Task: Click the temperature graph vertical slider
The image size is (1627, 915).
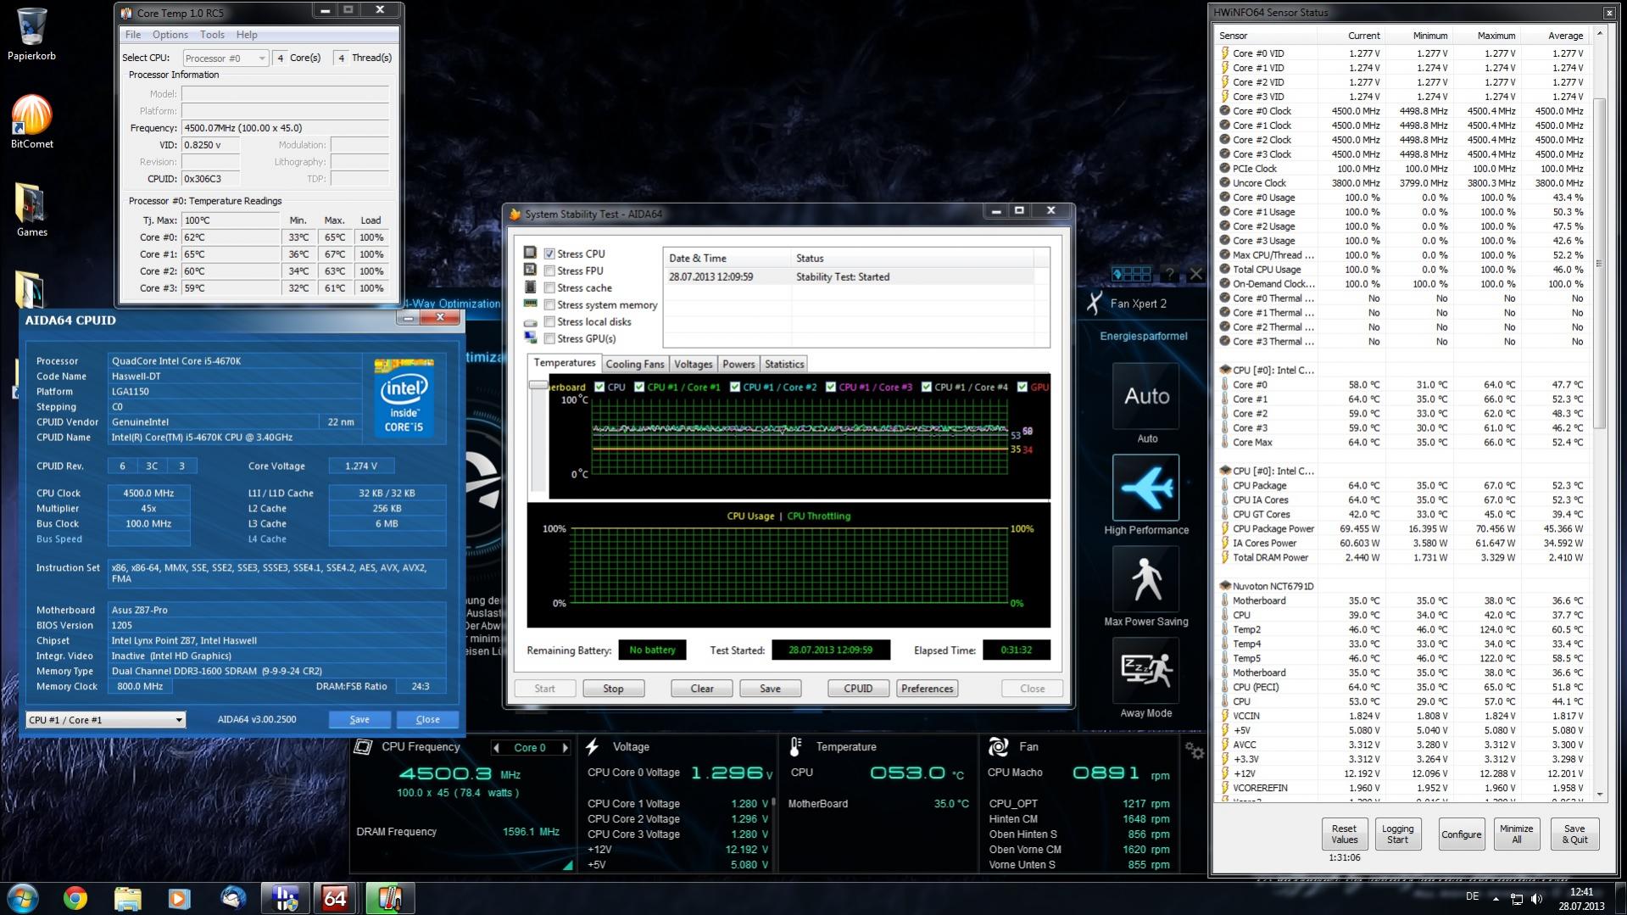Action: pyautogui.click(x=538, y=385)
